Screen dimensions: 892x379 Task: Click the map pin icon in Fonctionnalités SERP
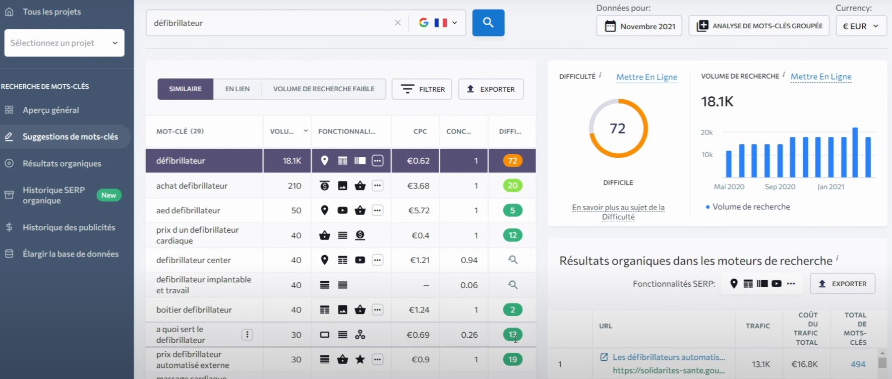click(x=734, y=284)
